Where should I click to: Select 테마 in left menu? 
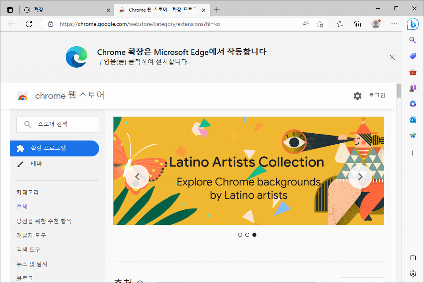click(x=36, y=164)
